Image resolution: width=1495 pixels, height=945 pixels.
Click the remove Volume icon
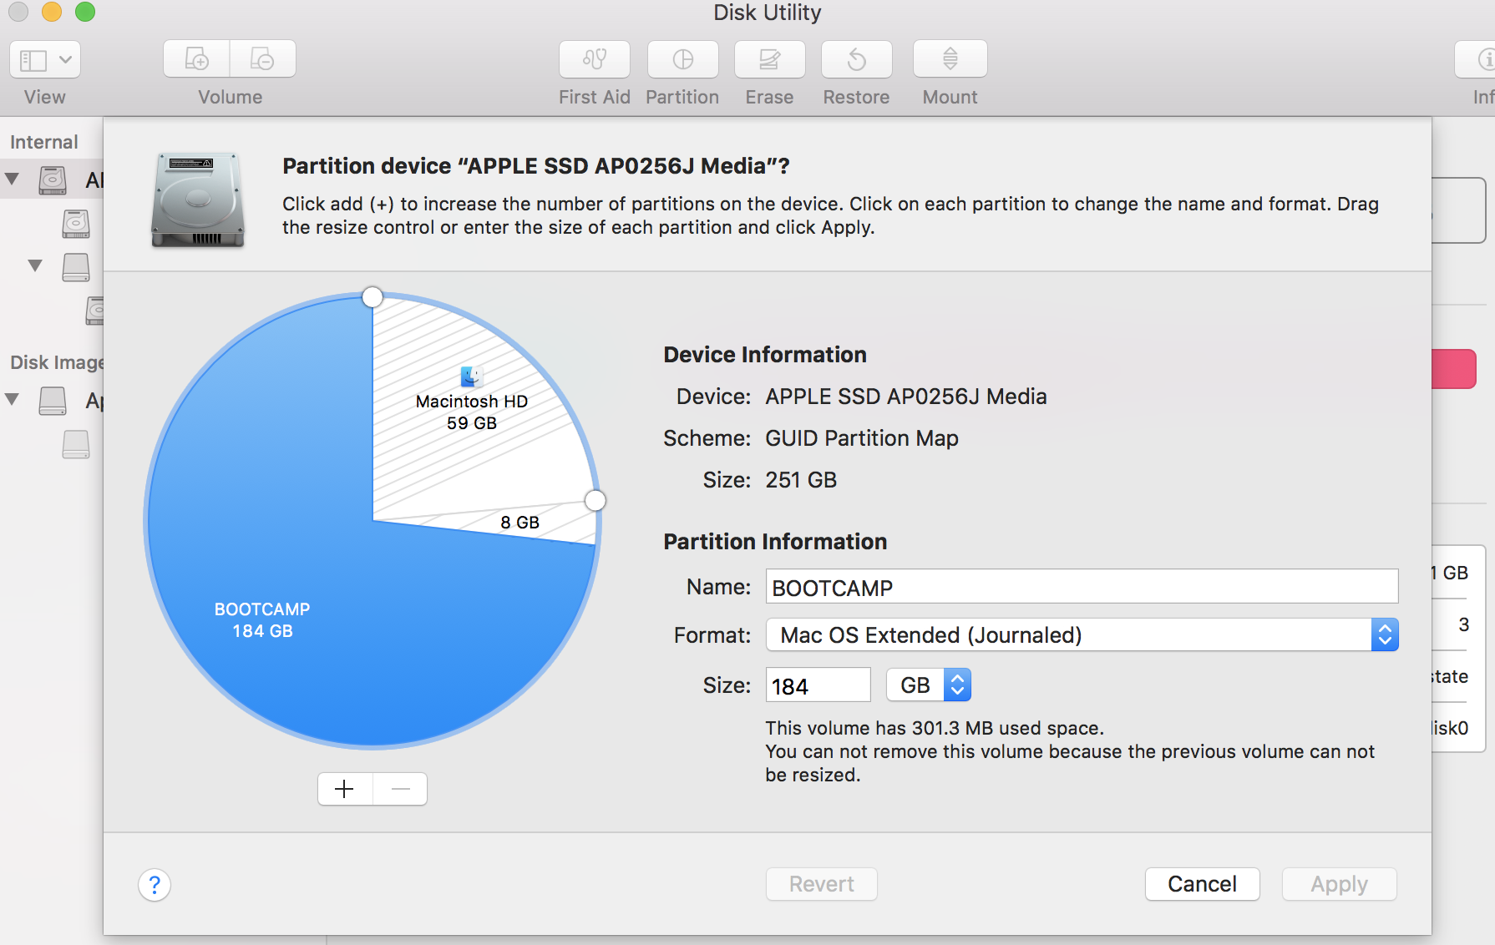click(262, 58)
